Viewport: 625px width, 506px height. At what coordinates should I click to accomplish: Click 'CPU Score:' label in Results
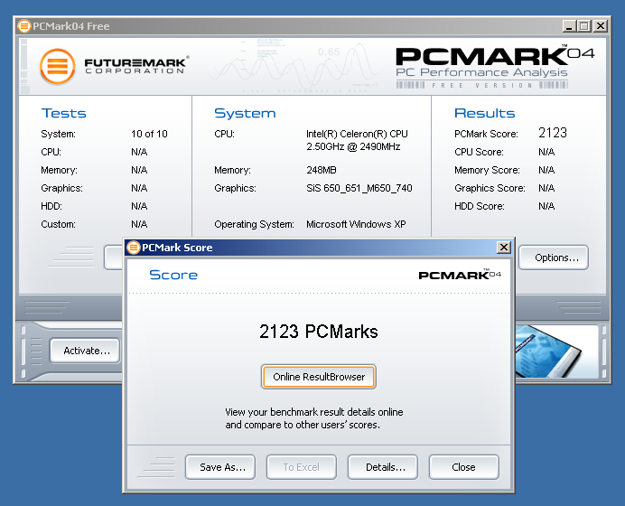pyautogui.click(x=479, y=153)
